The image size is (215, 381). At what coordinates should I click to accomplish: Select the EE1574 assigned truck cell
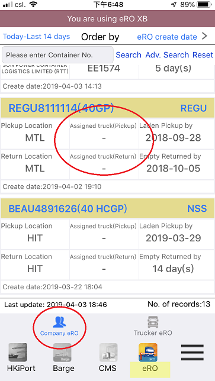(104, 69)
